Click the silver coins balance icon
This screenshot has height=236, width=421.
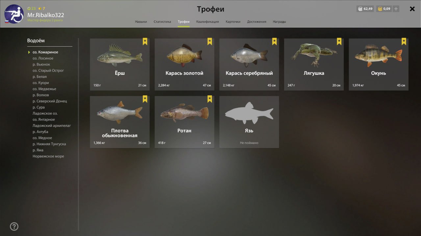pyautogui.click(x=360, y=9)
